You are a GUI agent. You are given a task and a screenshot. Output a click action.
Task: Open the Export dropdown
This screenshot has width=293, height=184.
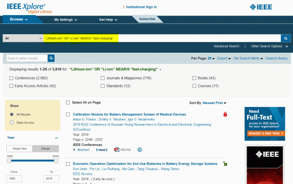click(224, 59)
